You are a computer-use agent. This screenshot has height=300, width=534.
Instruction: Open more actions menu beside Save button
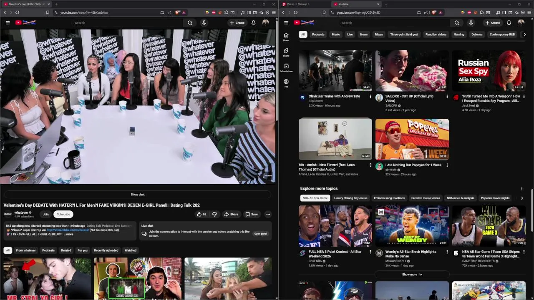[x=268, y=214]
